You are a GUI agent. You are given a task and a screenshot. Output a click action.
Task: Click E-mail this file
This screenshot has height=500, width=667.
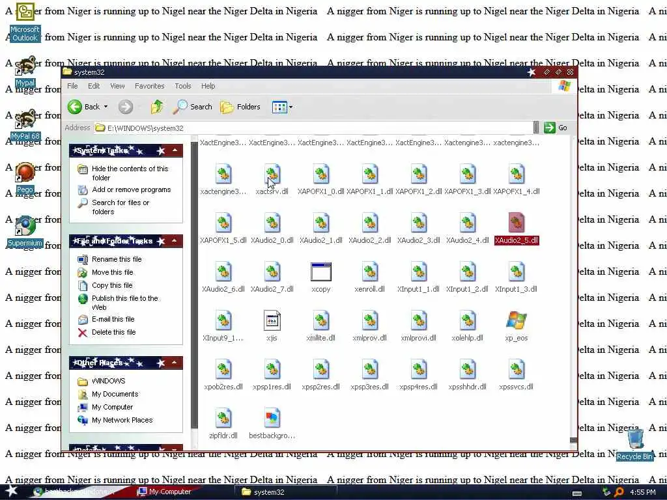pyautogui.click(x=113, y=319)
